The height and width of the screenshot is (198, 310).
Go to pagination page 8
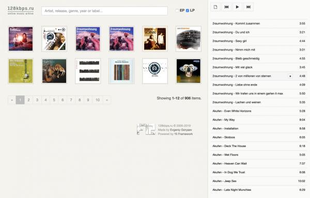tap(80, 100)
